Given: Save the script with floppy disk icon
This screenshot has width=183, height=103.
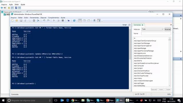Looking at the screenshot, I should pyautogui.click(x=21, y=21).
